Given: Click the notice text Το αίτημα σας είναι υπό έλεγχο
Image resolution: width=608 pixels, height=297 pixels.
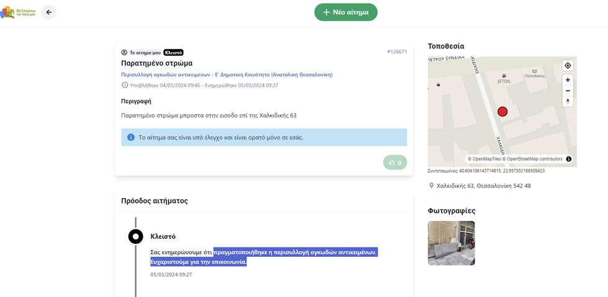Looking at the screenshot, I should tap(221, 137).
